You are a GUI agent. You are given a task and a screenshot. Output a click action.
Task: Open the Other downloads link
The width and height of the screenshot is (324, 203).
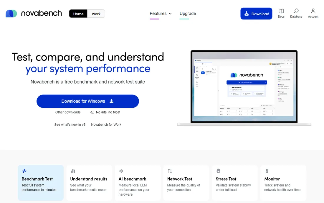68,112
